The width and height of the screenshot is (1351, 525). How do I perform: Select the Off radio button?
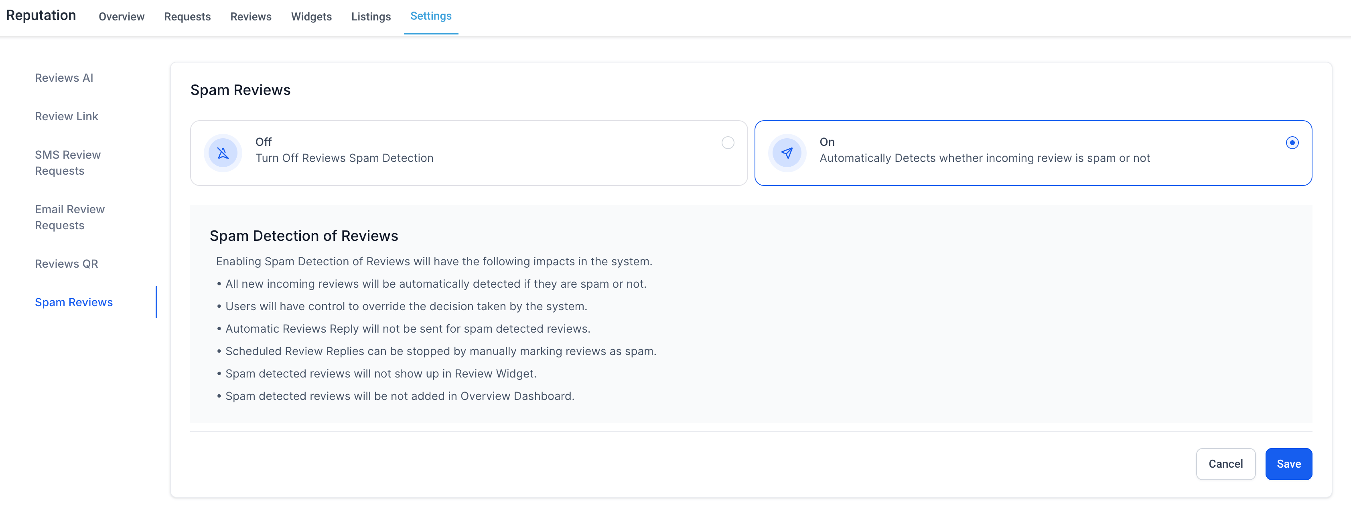[727, 143]
